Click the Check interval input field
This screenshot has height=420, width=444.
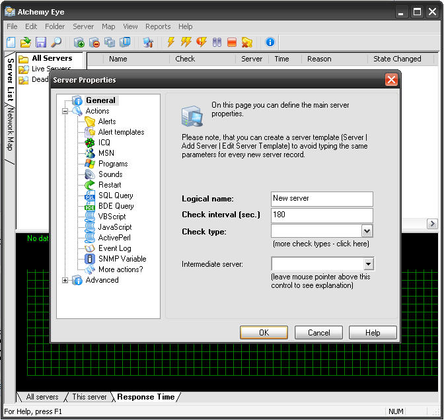tap(322, 215)
